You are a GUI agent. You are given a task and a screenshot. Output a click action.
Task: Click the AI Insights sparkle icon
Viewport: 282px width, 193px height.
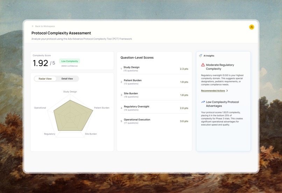[200, 56]
